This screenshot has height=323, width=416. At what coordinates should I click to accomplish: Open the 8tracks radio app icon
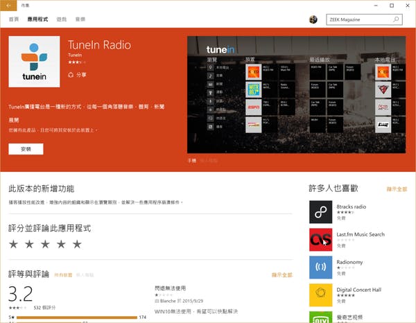coord(320,212)
